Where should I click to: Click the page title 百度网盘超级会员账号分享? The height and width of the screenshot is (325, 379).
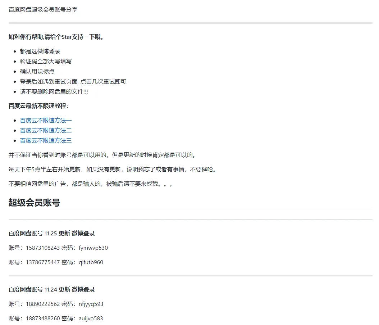coord(43,10)
